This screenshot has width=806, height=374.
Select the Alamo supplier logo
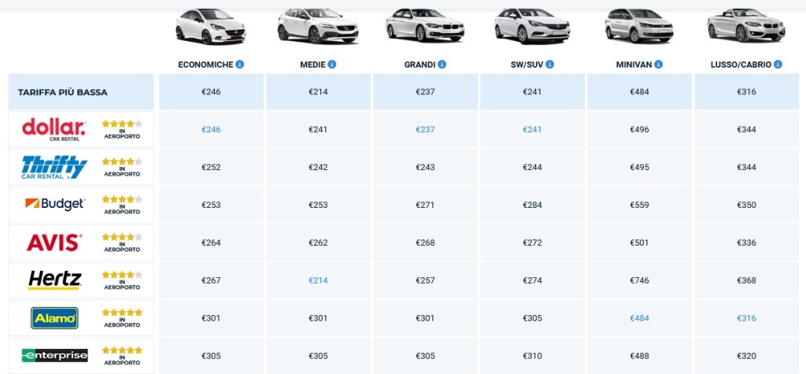coord(54,318)
